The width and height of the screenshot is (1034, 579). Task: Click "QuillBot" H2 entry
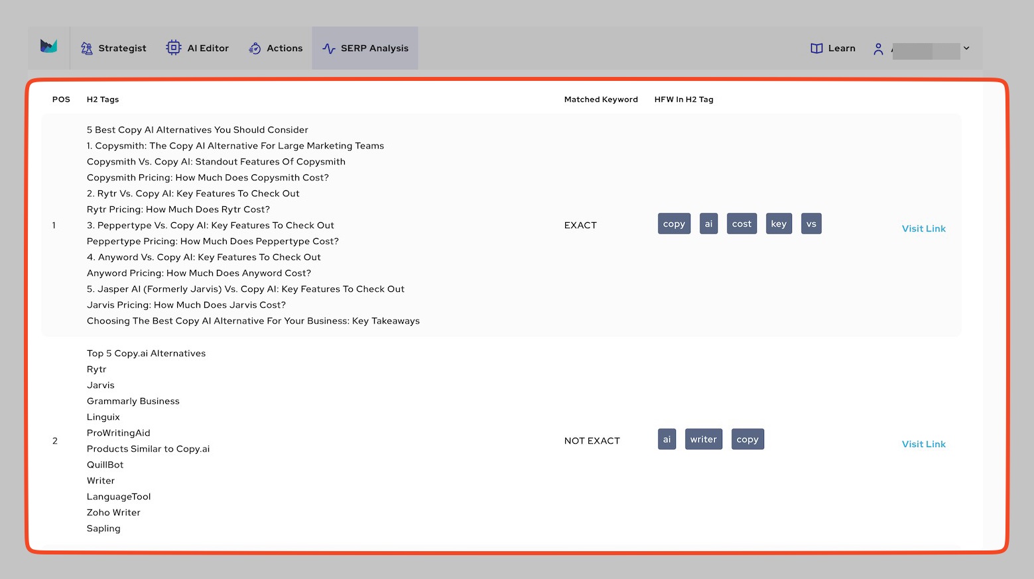pyautogui.click(x=105, y=465)
